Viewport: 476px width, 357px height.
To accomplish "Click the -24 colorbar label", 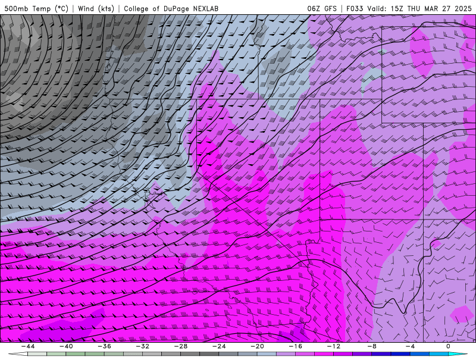I will pyautogui.click(x=219, y=346).
